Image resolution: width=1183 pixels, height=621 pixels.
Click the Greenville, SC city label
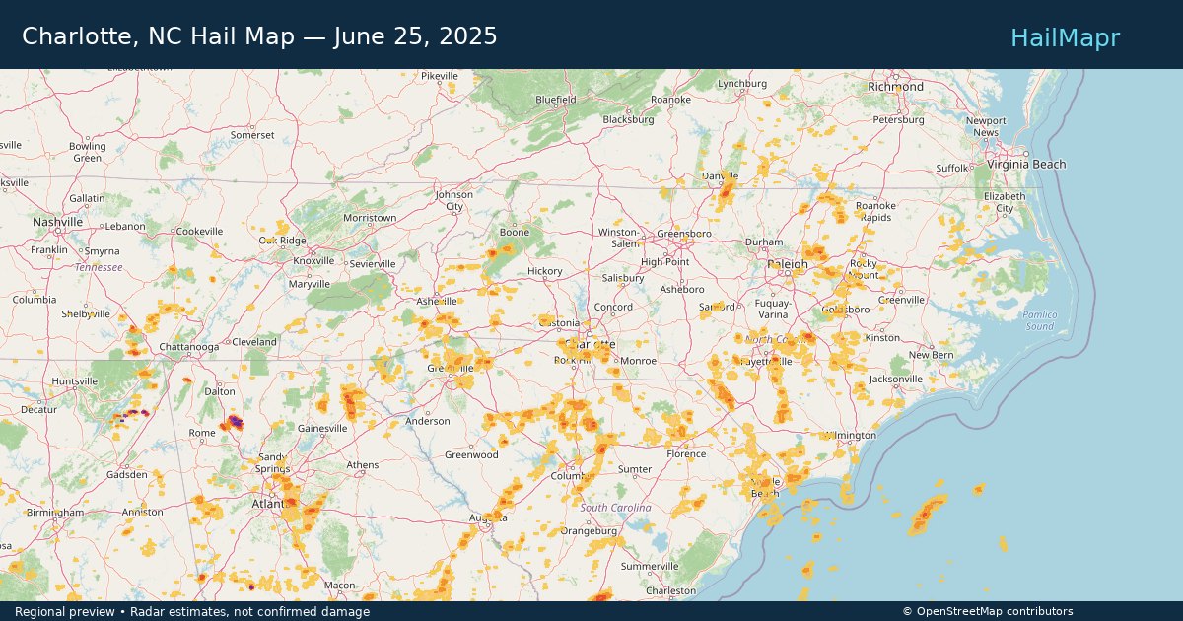(x=451, y=368)
